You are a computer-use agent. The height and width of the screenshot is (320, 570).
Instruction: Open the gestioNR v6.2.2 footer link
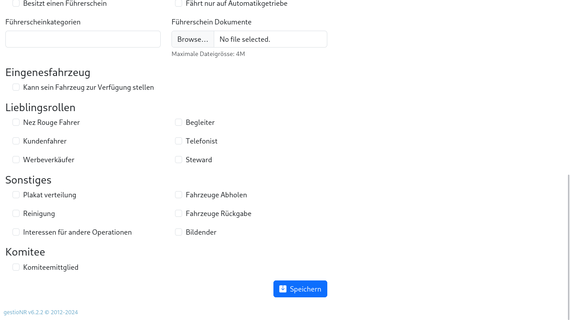(23, 312)
